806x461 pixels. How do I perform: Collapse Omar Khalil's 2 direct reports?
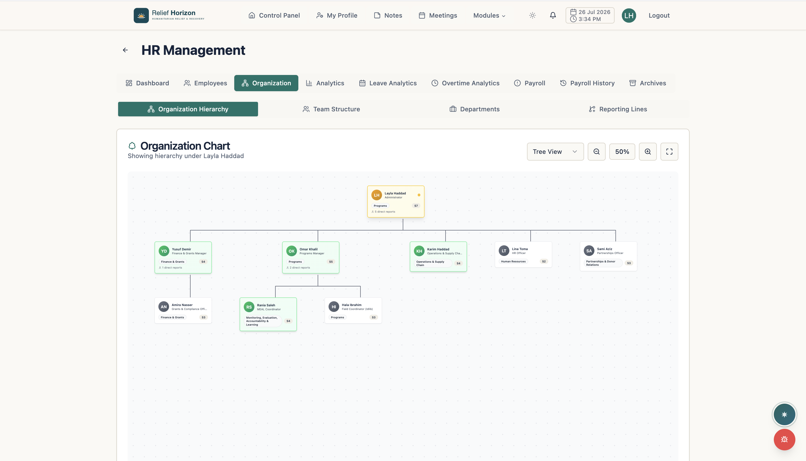[298, 267]
